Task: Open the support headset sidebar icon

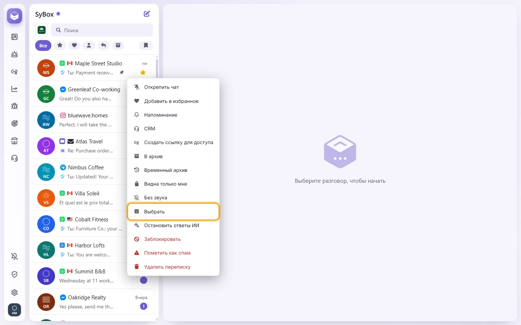Action: pos(14,158)
